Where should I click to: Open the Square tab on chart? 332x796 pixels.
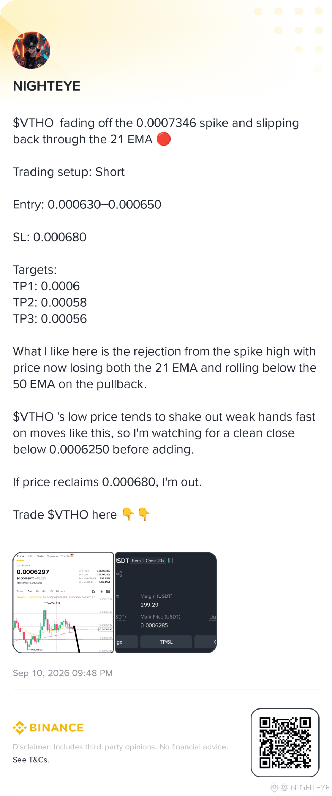[x=52, y=556]
